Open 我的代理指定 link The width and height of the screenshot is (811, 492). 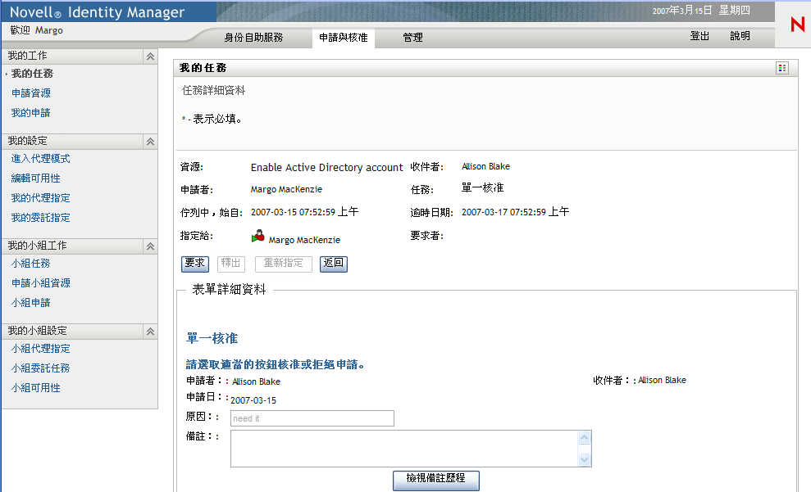[41, 198]
